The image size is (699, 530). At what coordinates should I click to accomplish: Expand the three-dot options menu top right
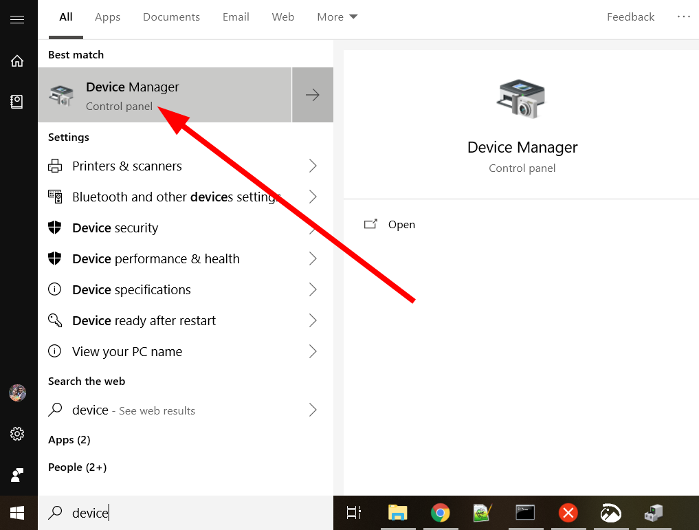pos(683,16)
